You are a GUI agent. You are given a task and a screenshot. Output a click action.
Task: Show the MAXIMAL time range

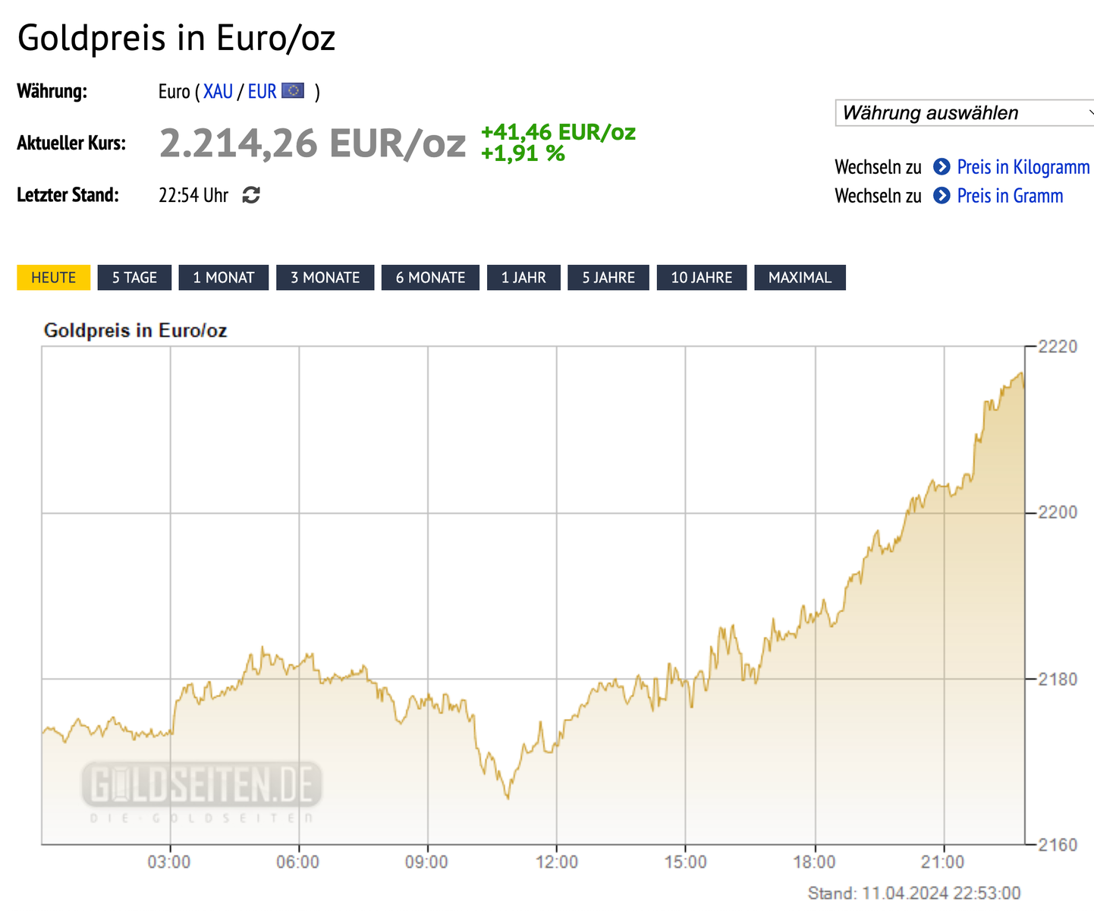pyautogui.click(x=800, y=278)
